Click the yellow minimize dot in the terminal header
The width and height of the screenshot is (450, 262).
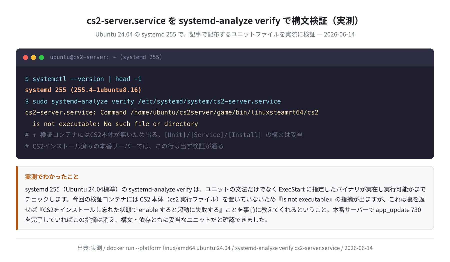(x=33, y=57)
